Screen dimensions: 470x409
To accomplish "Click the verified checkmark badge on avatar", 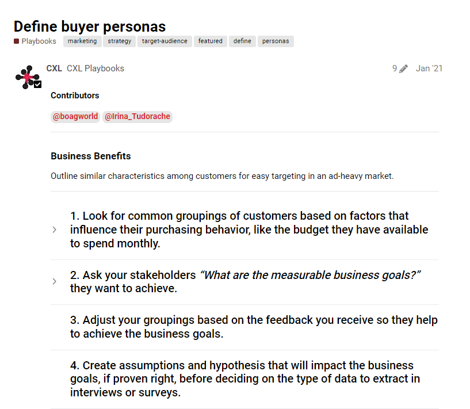I will (x=38, y=84).
